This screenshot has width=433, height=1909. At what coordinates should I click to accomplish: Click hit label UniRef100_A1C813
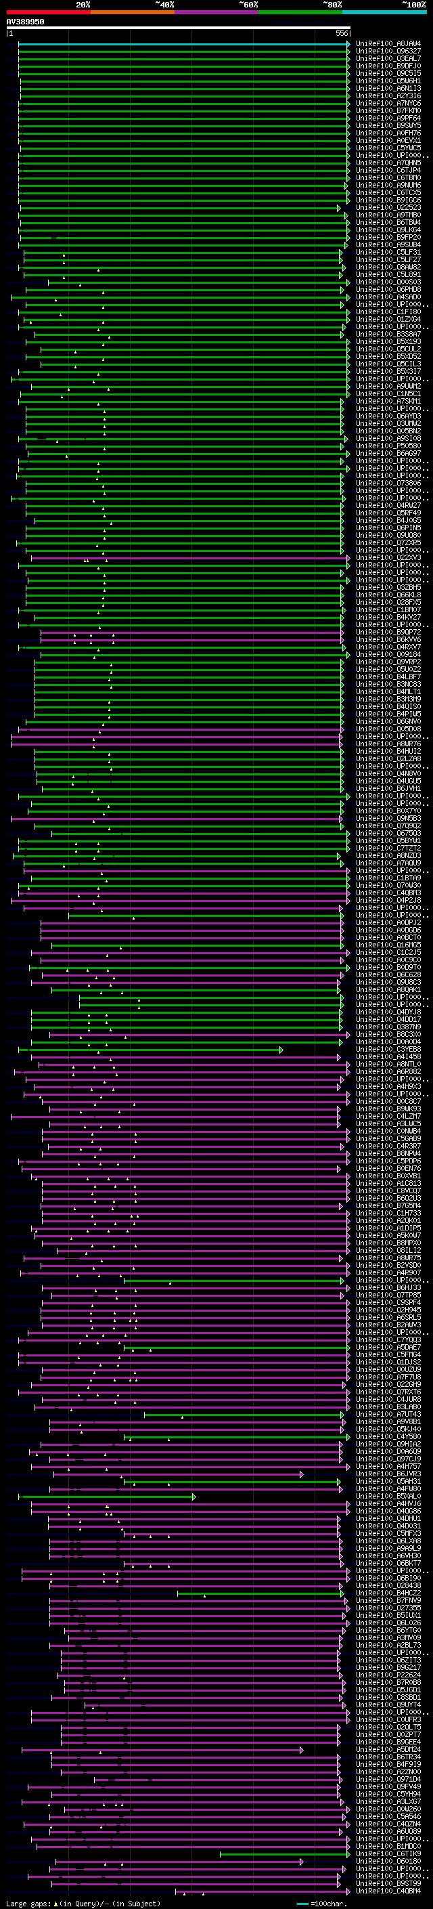click(388, 1184)
